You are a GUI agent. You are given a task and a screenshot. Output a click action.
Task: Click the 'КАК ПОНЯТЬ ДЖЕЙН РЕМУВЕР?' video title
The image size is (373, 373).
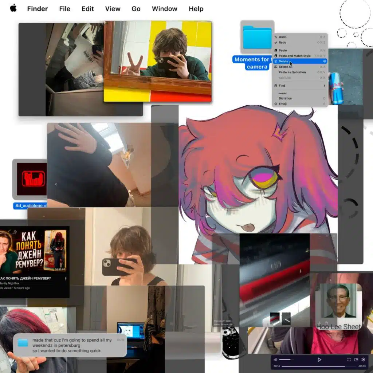tap(25, 278)
